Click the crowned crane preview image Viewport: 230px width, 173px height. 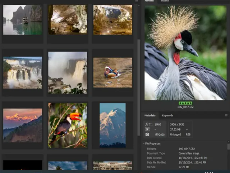click(185, 53)
